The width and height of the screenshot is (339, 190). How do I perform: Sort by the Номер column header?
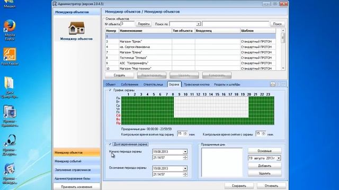[x=112, y=31]
